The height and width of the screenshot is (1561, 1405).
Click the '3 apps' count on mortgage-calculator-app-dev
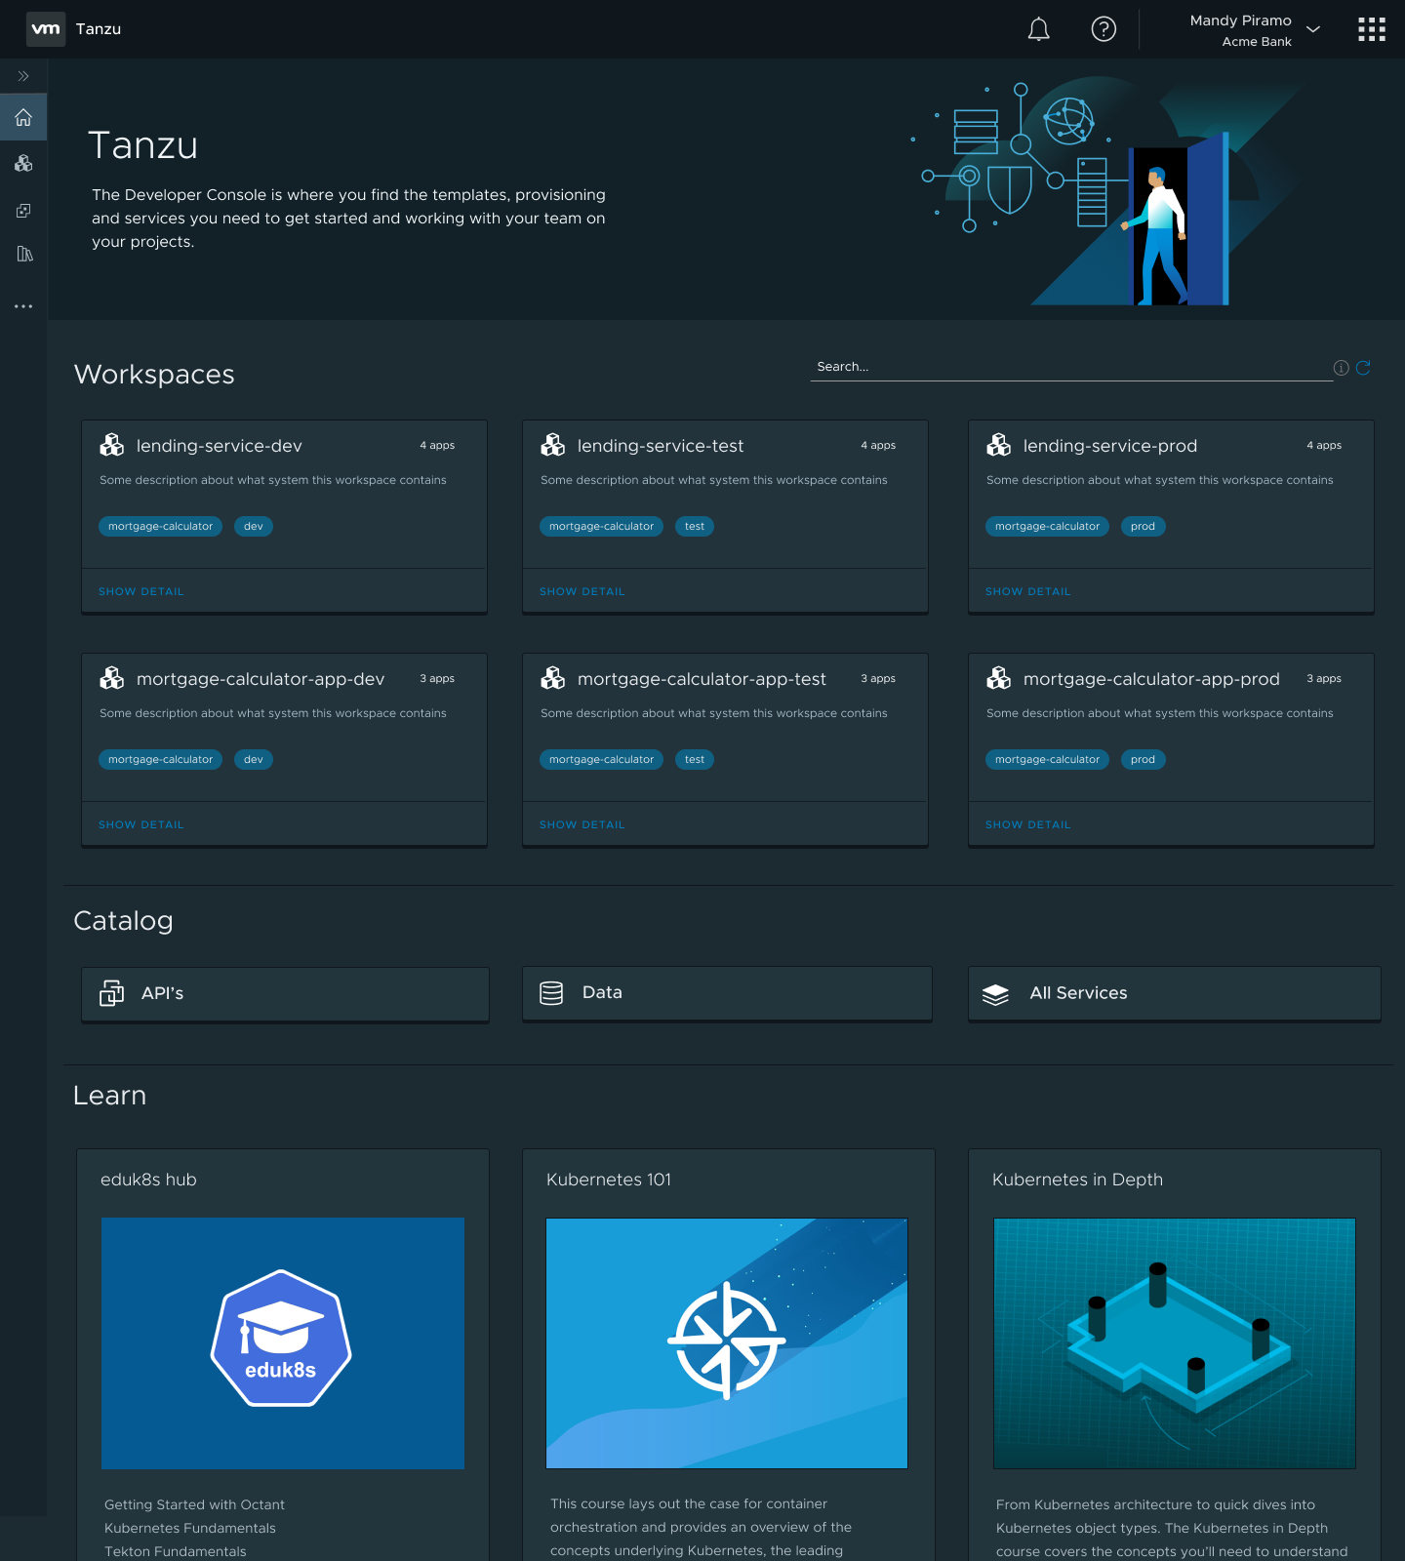[x=437, y=678]
